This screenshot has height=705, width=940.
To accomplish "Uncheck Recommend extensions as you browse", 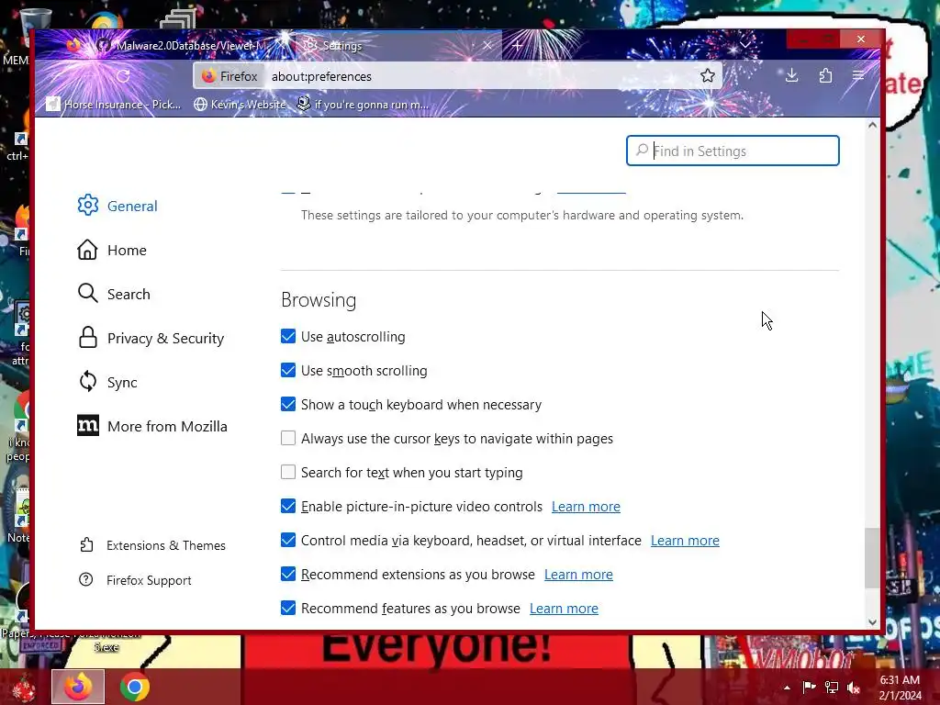I will pyautogui.click(x=288, y=575).
